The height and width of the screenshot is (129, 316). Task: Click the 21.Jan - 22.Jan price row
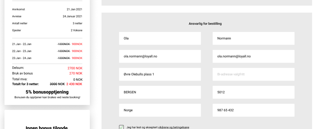47,44
